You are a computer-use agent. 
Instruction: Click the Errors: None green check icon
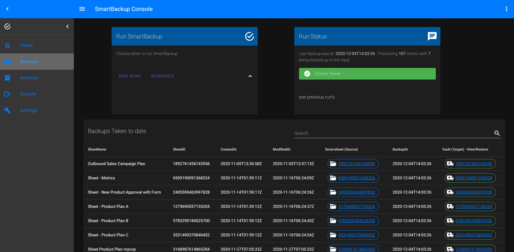pyautogui.click(x=307, y=74)
